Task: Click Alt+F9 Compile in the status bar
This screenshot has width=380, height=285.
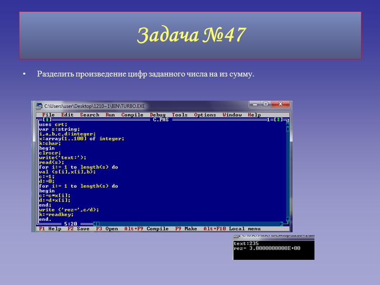Action: tap(146, 228)
